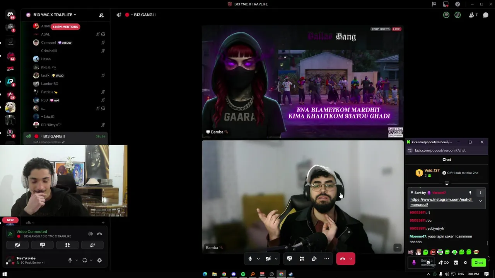Open noise suppression waveform icon in voice panel
This screenshot has width=495, height=278.
[90, 234]
